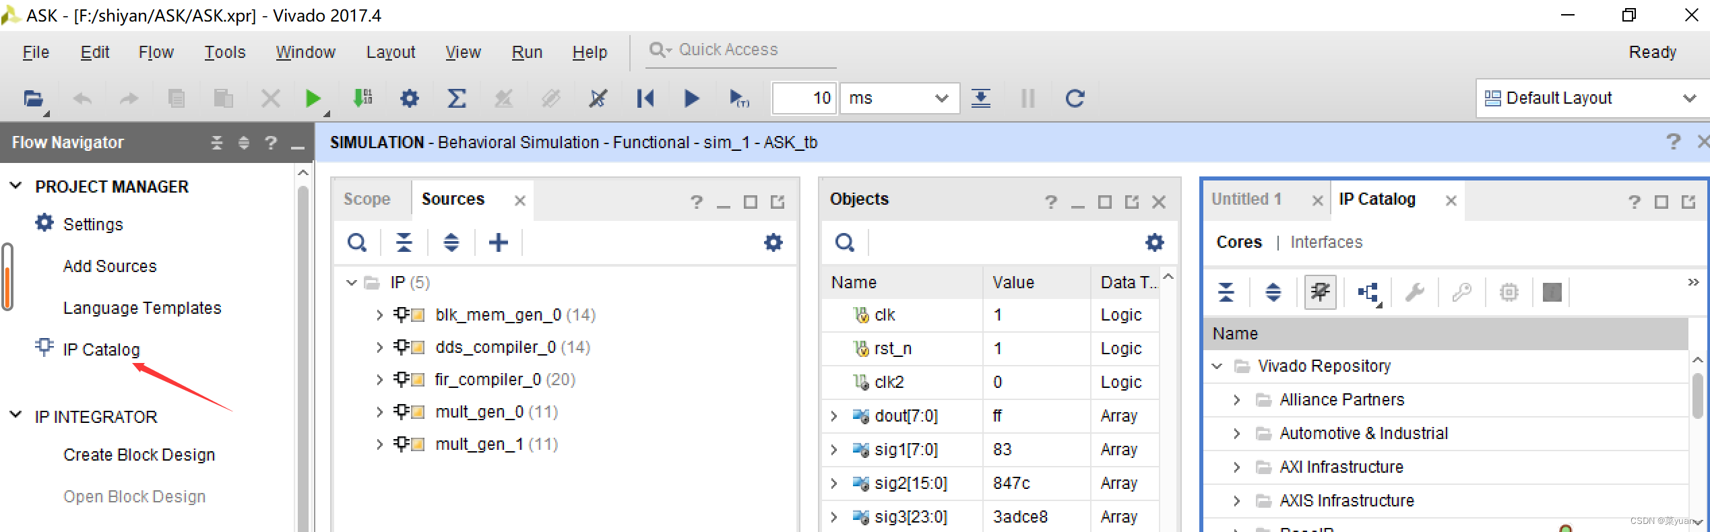Close the IP Catalog tab

[x=1451, y=201]
